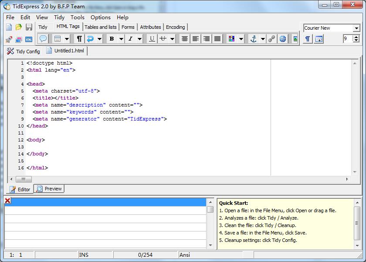Click the message list scroll down arrow
Image resolution: width=366 pixels, height=262 pixels.
click(x=210, y=245)
